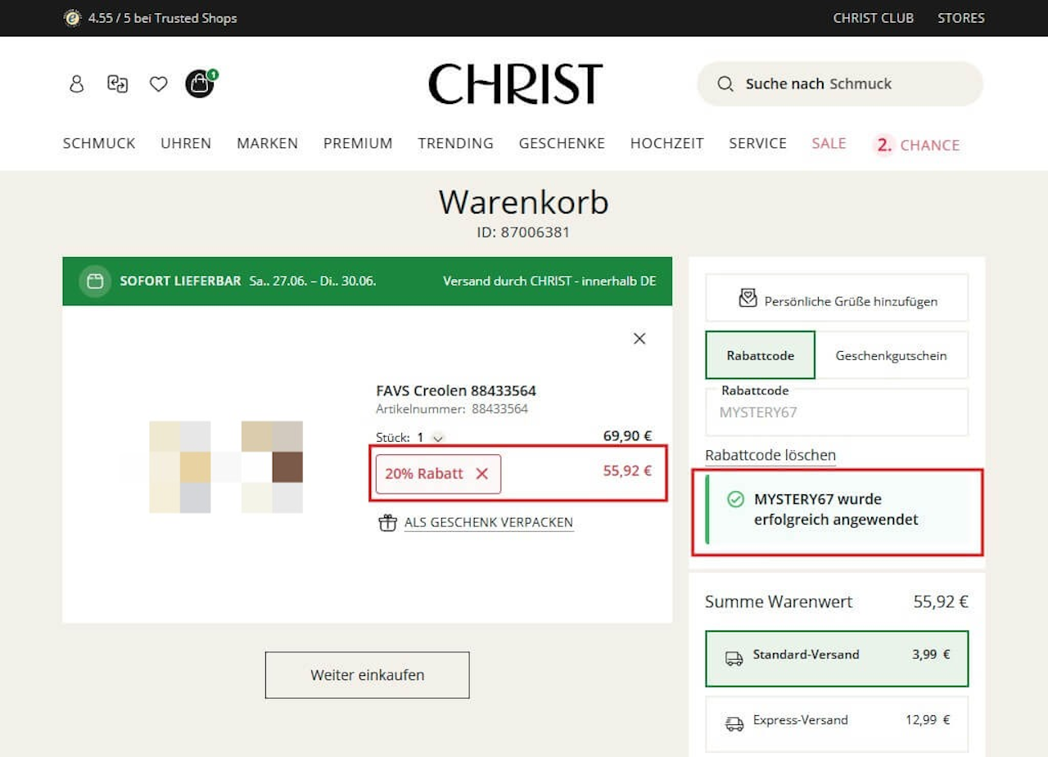
Task: Select Standard-Versand shipping option
Action: 837,658
